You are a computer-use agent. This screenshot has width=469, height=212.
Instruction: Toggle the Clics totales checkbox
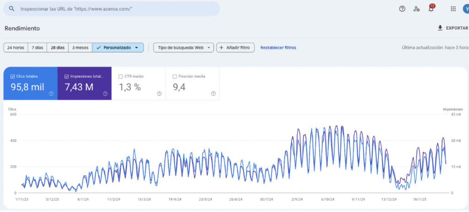pos(12,76)
